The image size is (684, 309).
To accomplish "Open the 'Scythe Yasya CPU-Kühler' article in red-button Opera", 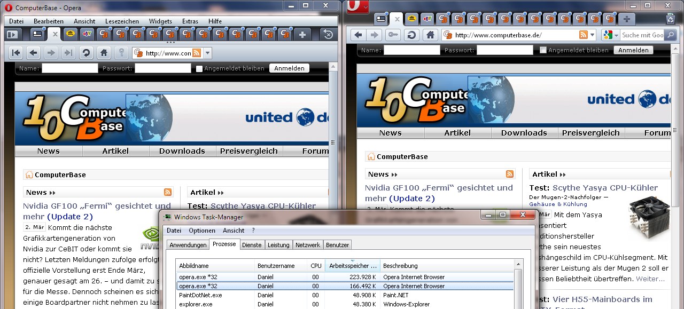I will (605, 188).
